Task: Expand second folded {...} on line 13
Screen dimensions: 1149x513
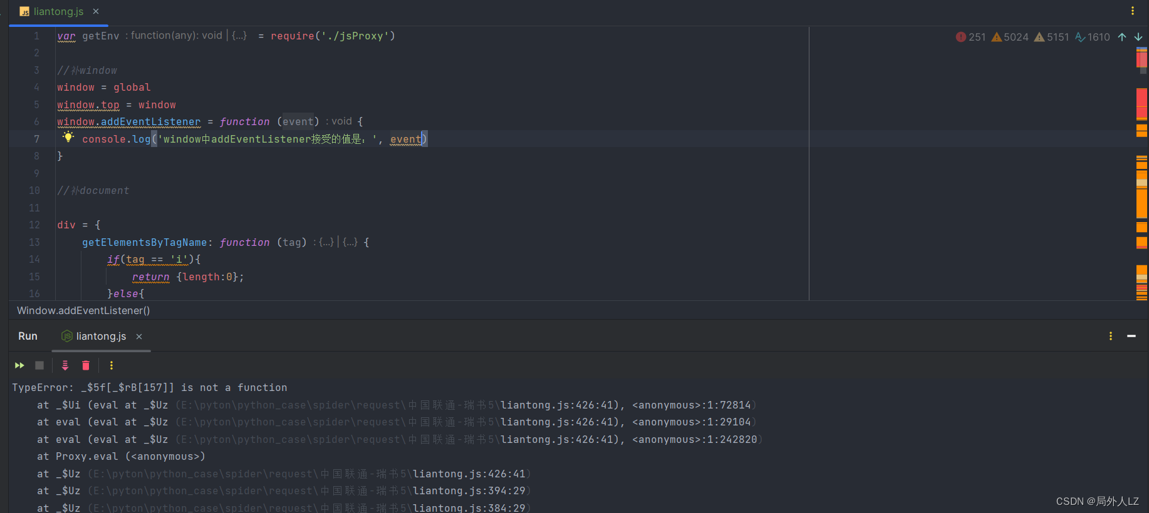Action: (x=350, y=241)
